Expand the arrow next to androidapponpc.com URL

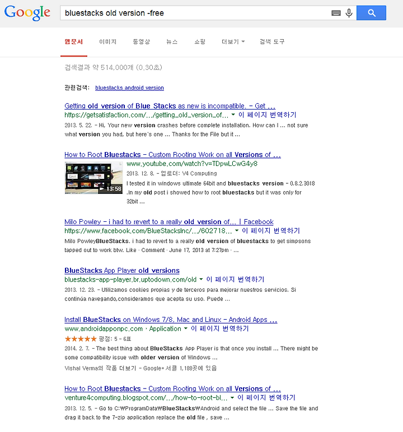(x=185, y=329)
